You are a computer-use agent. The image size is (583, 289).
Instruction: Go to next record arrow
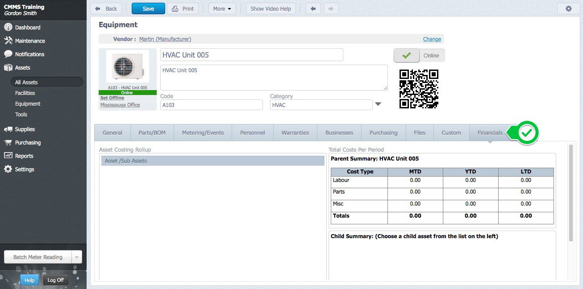pyautogui.click(x=331, y=8)
